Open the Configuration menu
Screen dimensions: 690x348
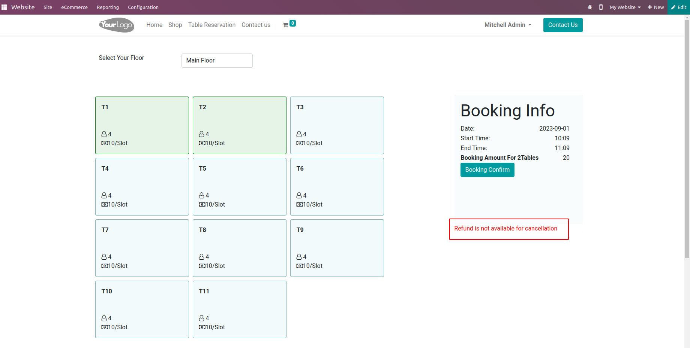pyautogui.click(x=143, y=7)
